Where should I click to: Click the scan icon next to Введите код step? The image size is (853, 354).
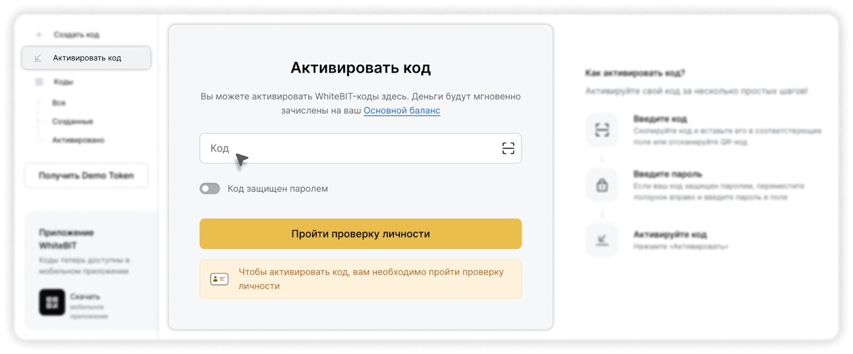pos(602,130)
